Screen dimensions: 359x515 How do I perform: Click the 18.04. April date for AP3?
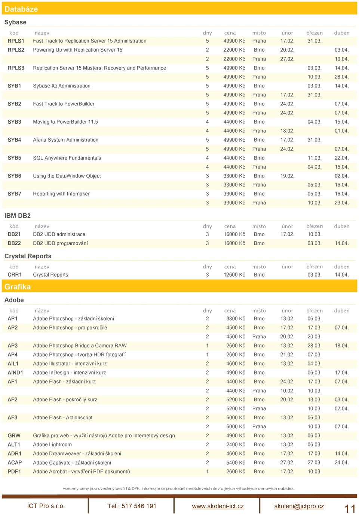click(x=342, y=346)
